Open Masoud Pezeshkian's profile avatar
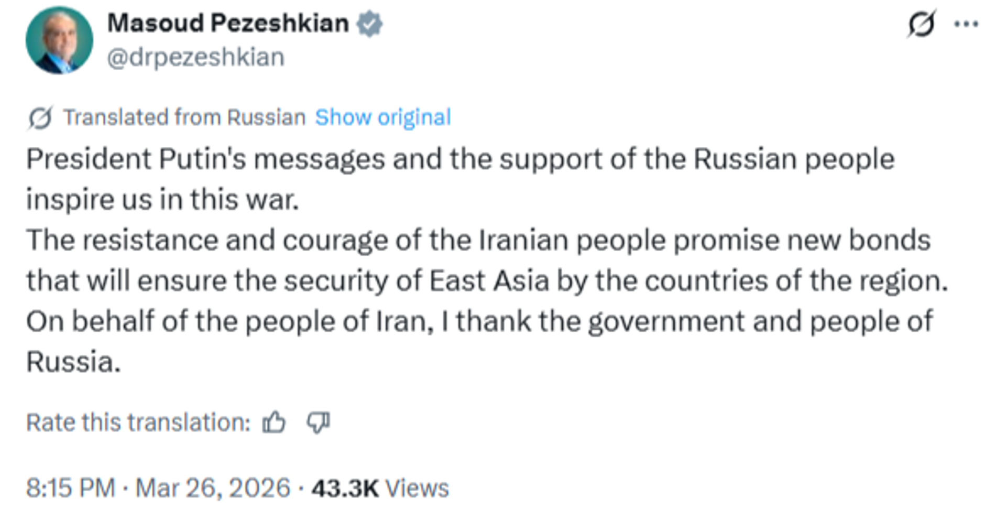 pos(59,40)
